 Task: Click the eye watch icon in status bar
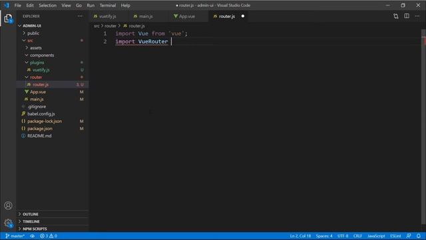[x=33, y=236]
